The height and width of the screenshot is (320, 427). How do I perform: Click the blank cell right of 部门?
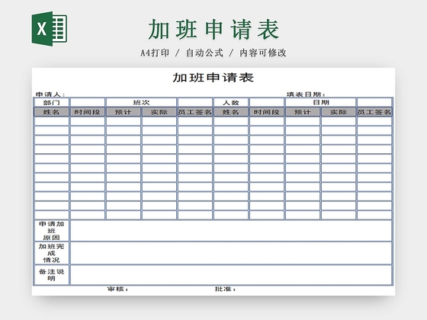(x=88, y=103)
